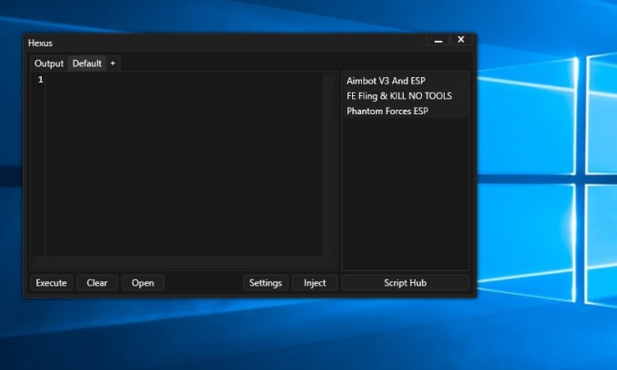Select Aimbot V3 And ESP script

[405, 81]
